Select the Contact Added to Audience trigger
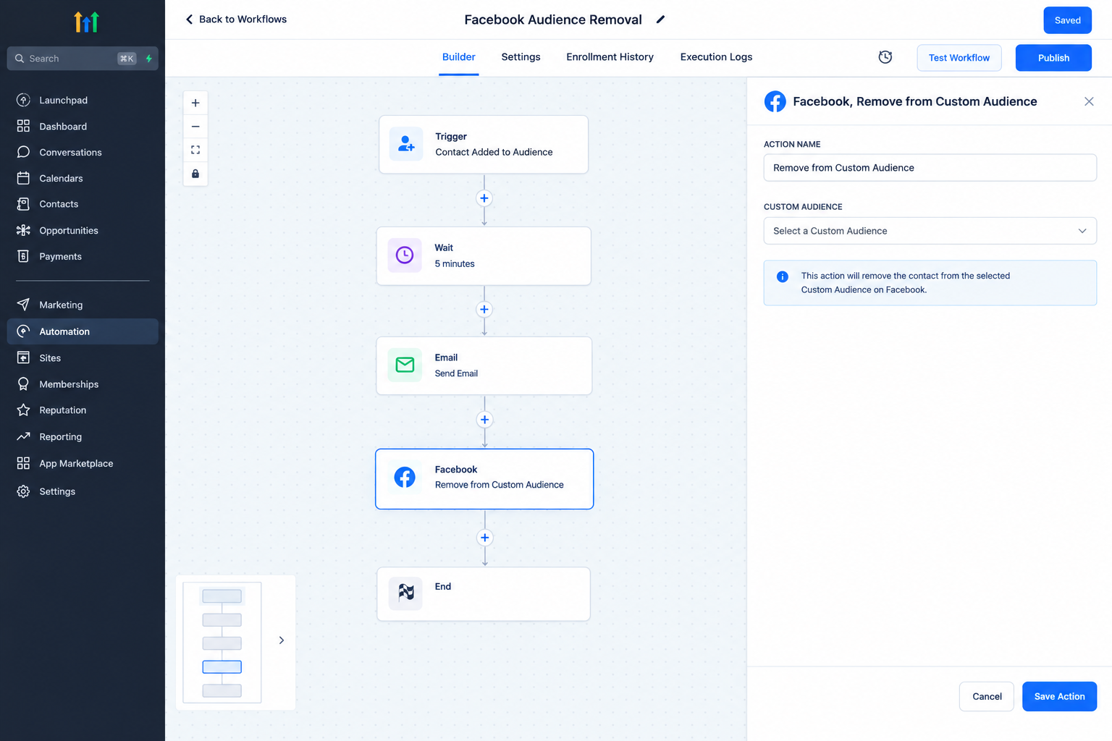Viewport: 1112px width, 741px height. point(484,144)
